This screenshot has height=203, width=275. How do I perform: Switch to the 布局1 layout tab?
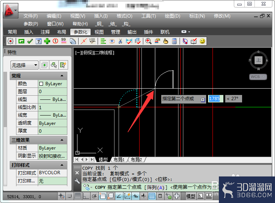pos(119,160)
